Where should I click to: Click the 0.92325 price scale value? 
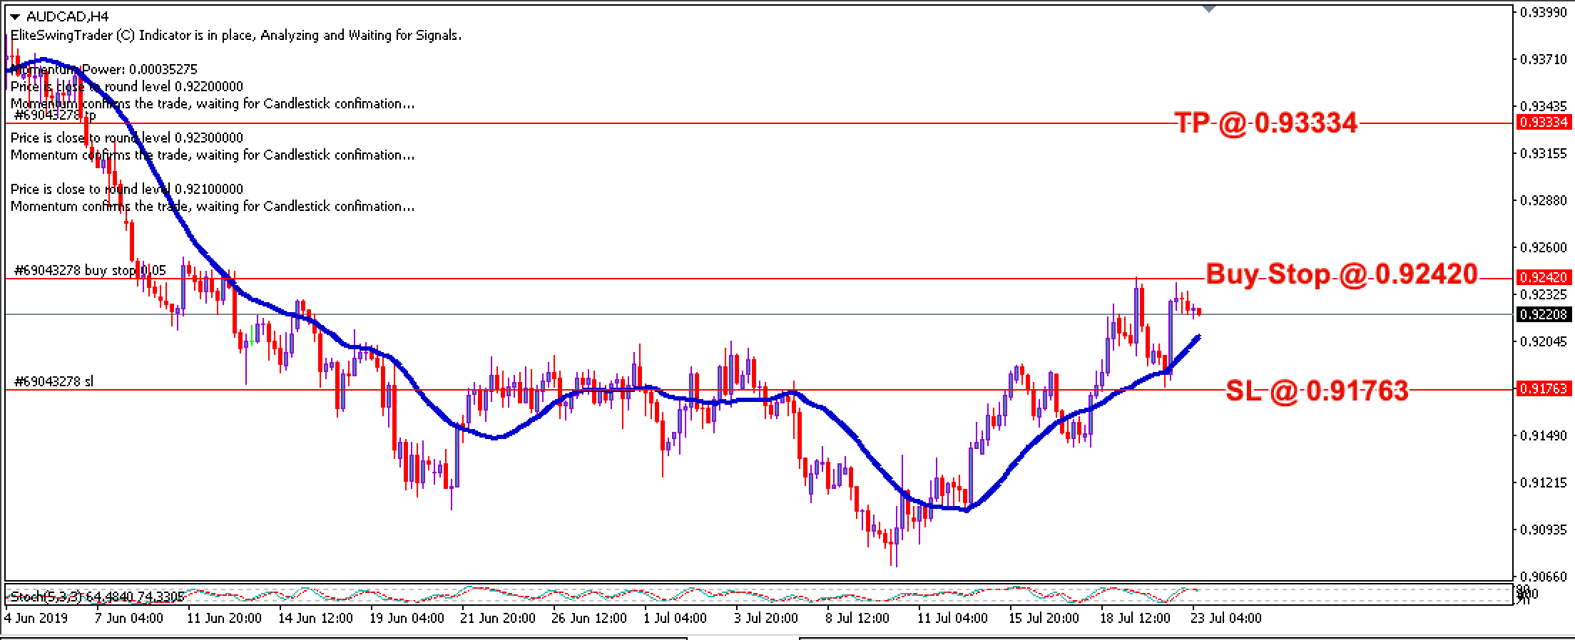(x=1542, y=294)
